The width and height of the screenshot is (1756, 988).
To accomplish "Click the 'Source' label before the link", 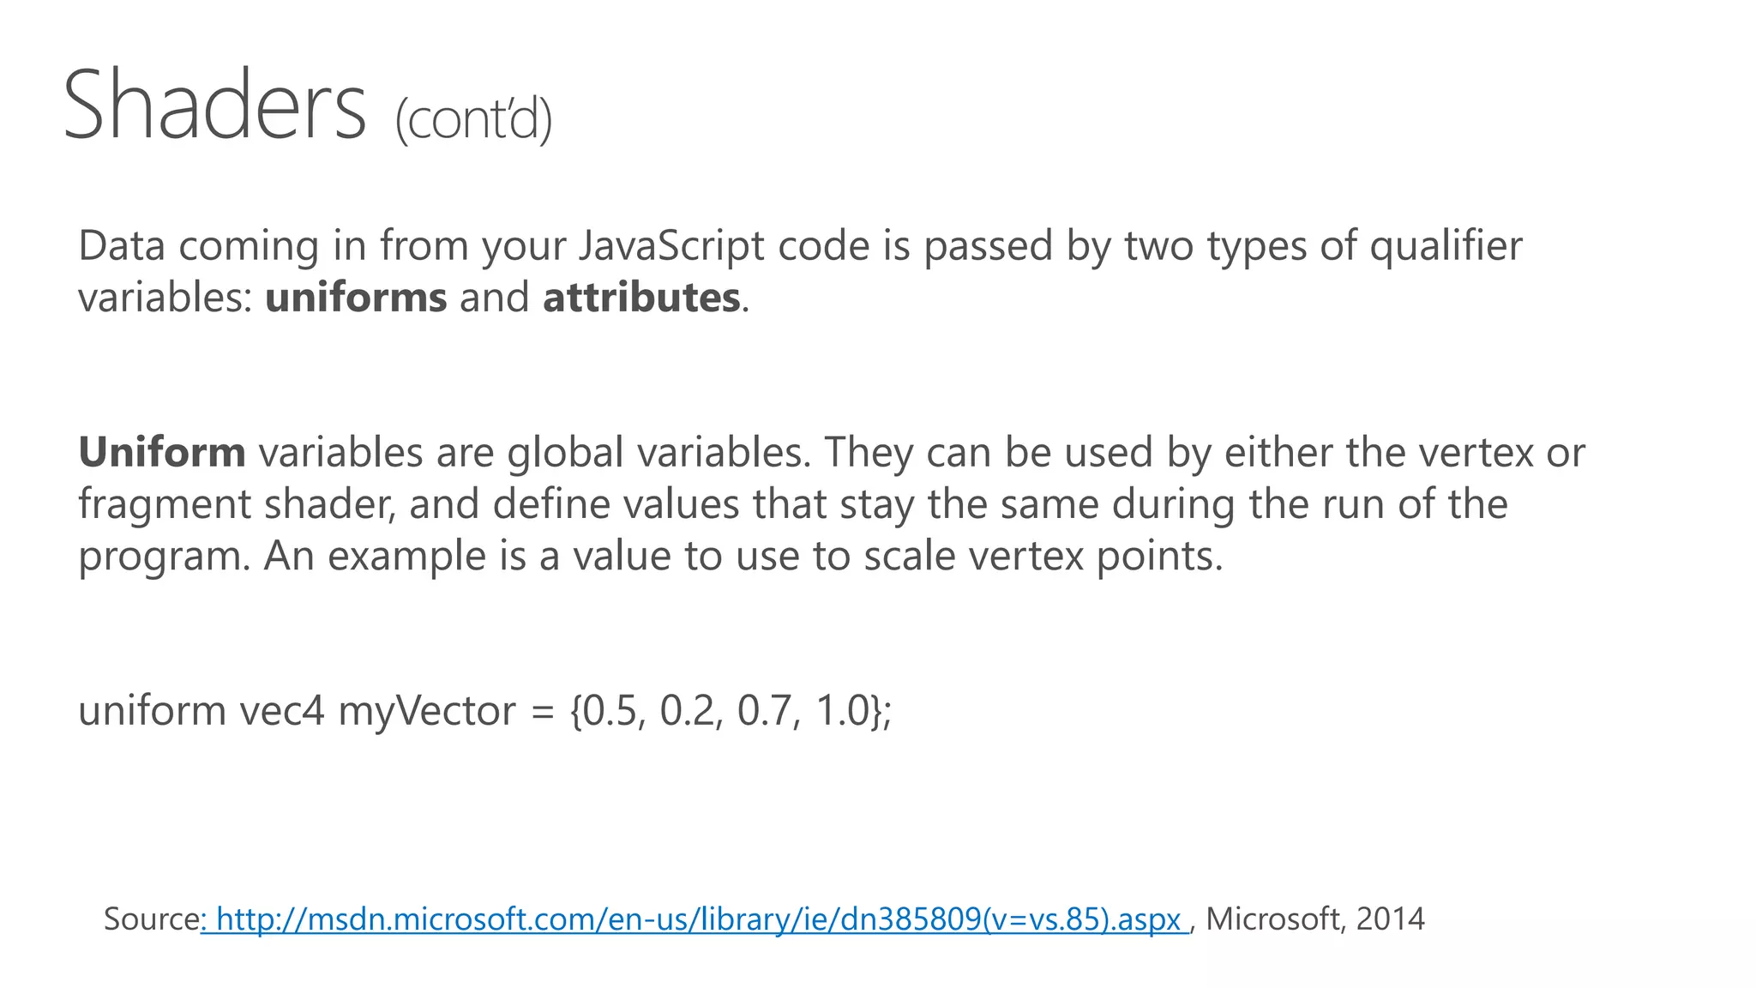I will coord(151,919).
